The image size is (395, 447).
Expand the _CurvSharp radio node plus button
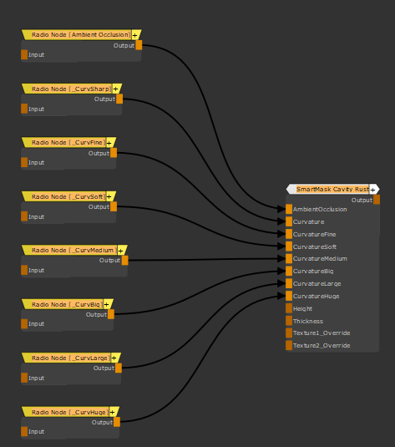[116, 89]
